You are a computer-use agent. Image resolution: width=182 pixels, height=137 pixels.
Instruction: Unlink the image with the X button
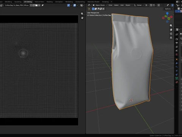39,5
